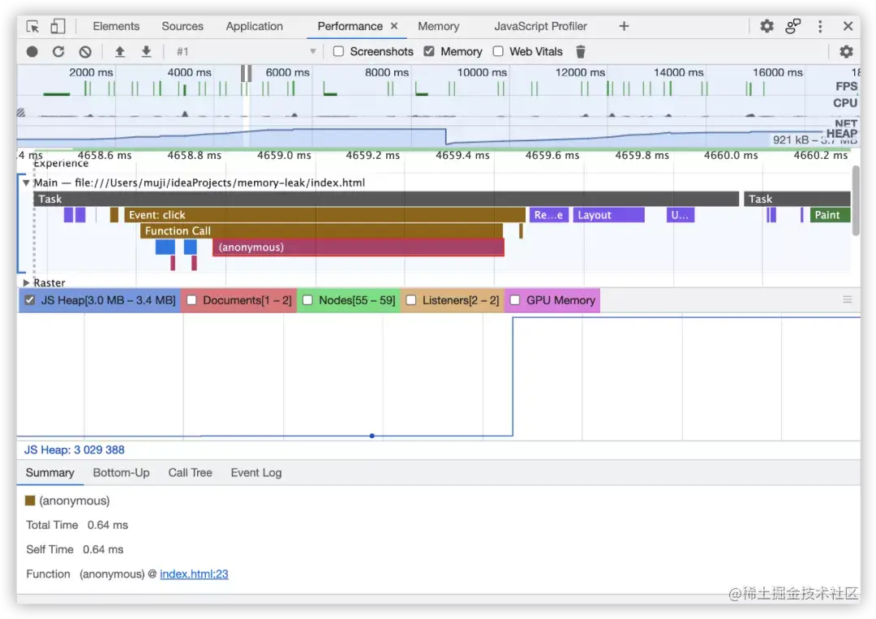Click the 8000 ms overview ruler label
This screenshot has height=619, width=876.
(x=387, y=73)
